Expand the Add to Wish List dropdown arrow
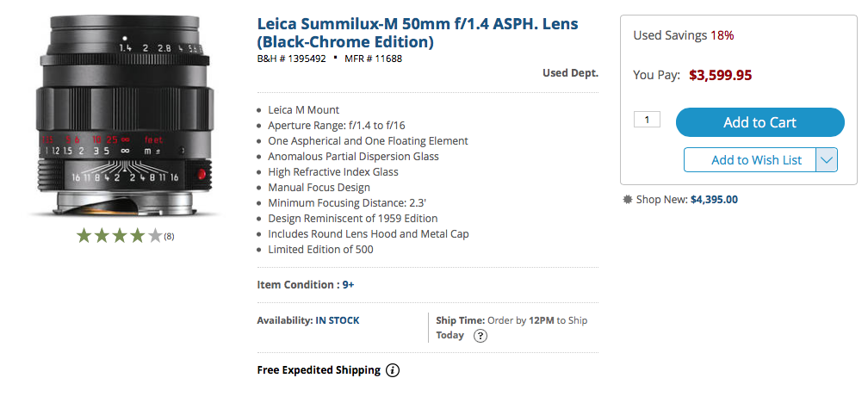868x403 pixels. (827, 160)
